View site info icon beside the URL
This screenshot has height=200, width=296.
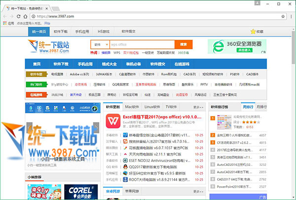34,16
